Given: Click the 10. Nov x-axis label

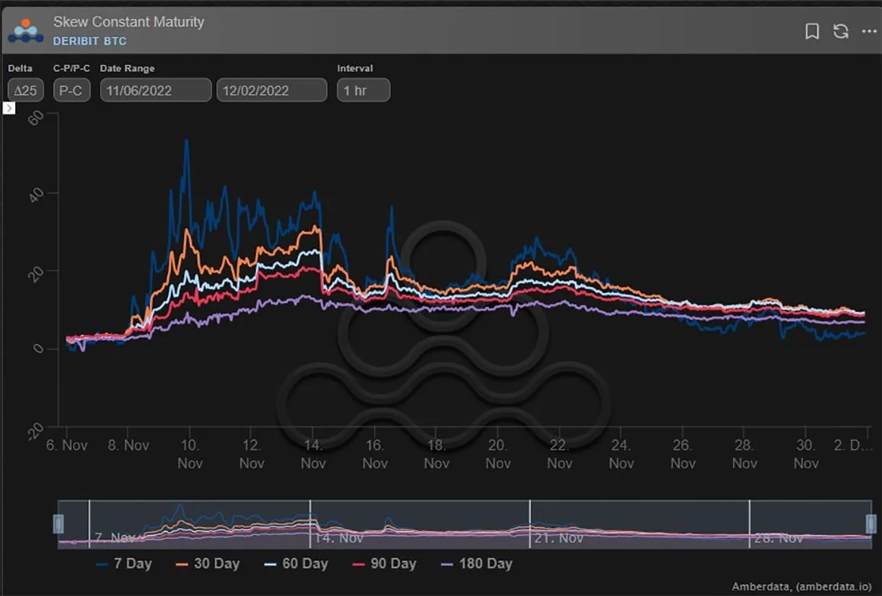Looking at the screenshot, I should pyautogui.click(x=189, y=454).
